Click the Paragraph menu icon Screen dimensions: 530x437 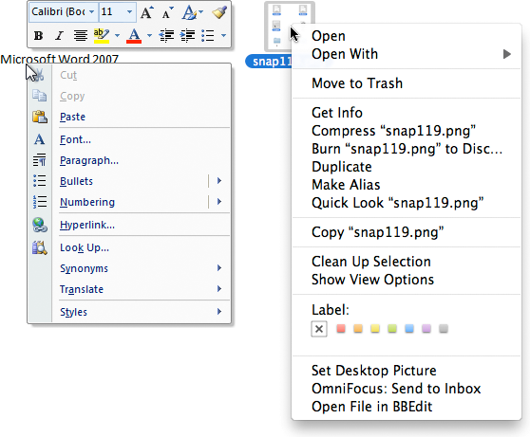[40, 160]
